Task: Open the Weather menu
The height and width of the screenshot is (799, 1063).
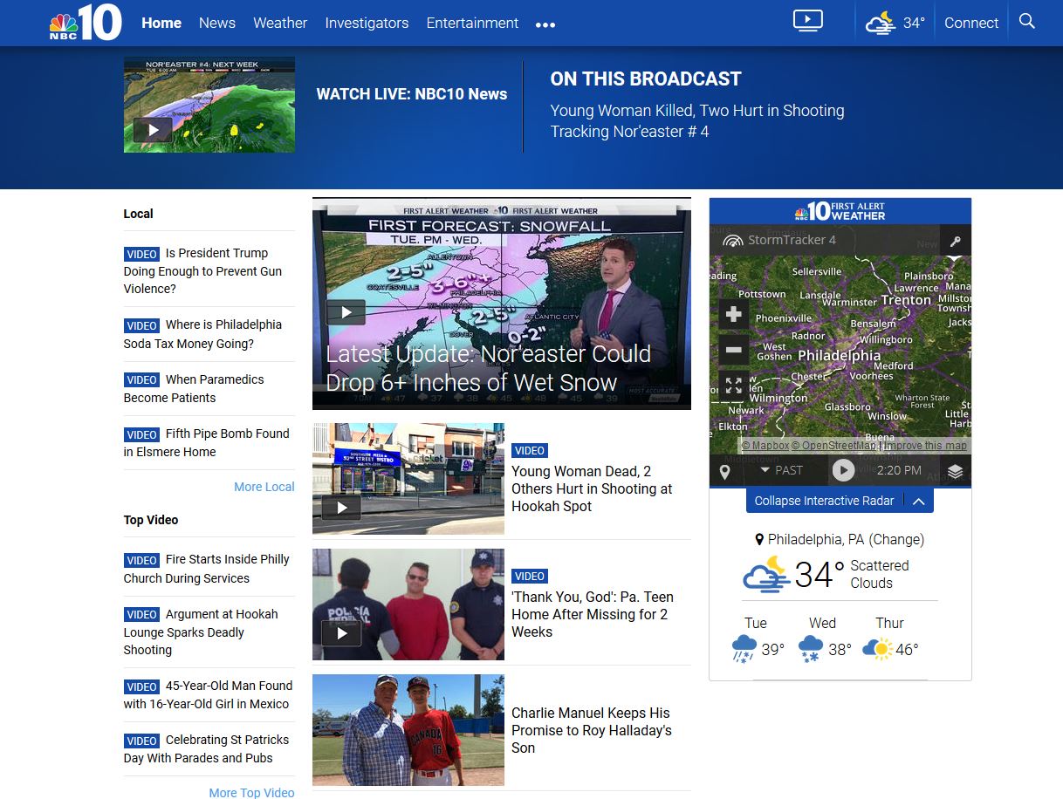Action: (x=280, y=23)
